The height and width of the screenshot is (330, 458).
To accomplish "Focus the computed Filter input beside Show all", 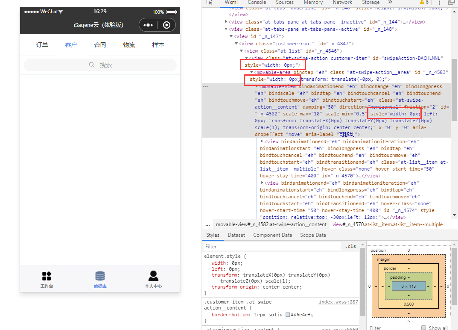I will point(393,328).
